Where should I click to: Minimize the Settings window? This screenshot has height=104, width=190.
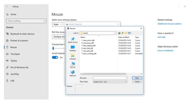178,7
